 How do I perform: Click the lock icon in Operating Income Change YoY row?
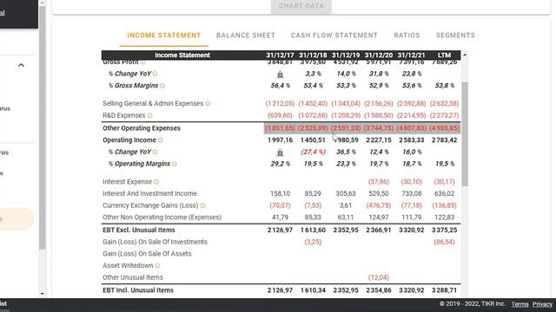click(280, 153)
